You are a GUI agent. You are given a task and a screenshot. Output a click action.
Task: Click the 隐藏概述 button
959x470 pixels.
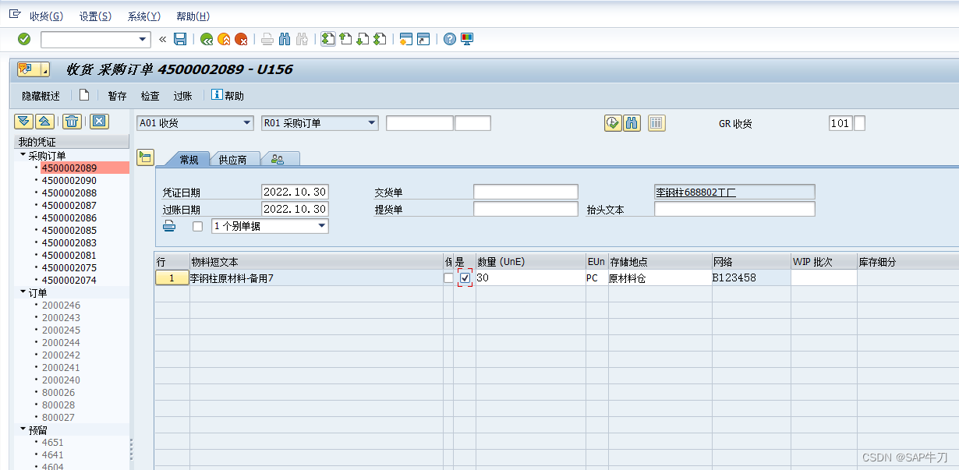(x=41, y=96)
